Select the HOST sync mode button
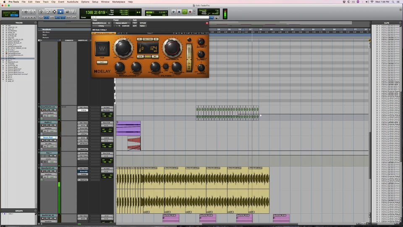Viewport: 403px width, 227px height. click(x=148, y=56)
